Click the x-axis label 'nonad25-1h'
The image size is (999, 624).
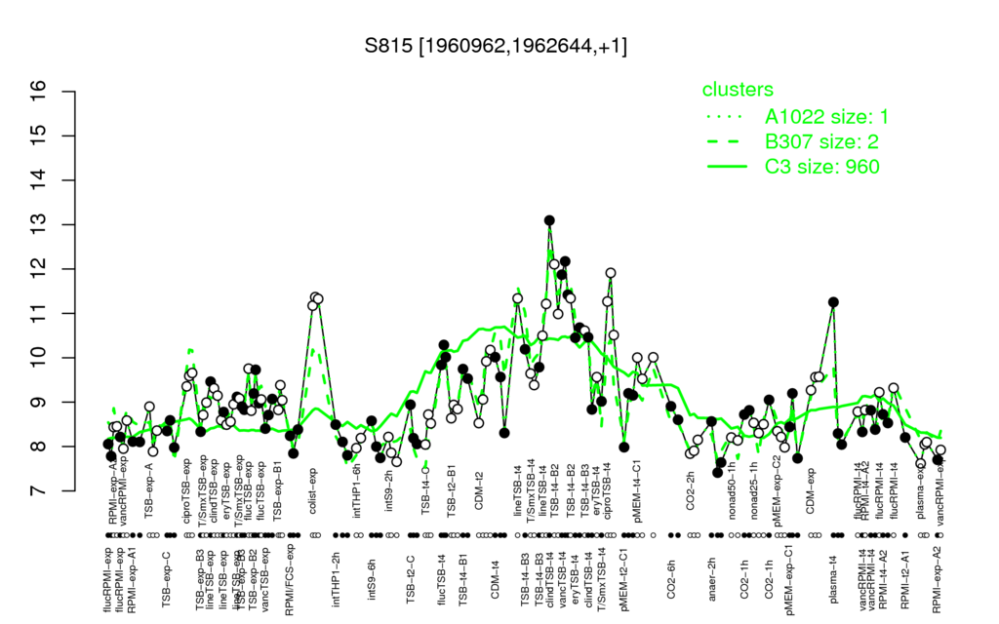click(x=754, y=489)
